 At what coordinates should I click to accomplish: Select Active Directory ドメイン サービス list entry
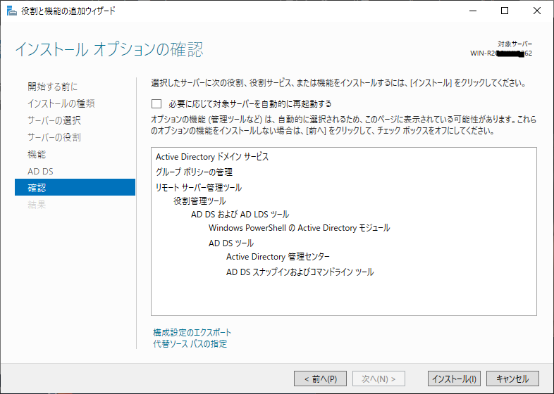pos(212,157)
